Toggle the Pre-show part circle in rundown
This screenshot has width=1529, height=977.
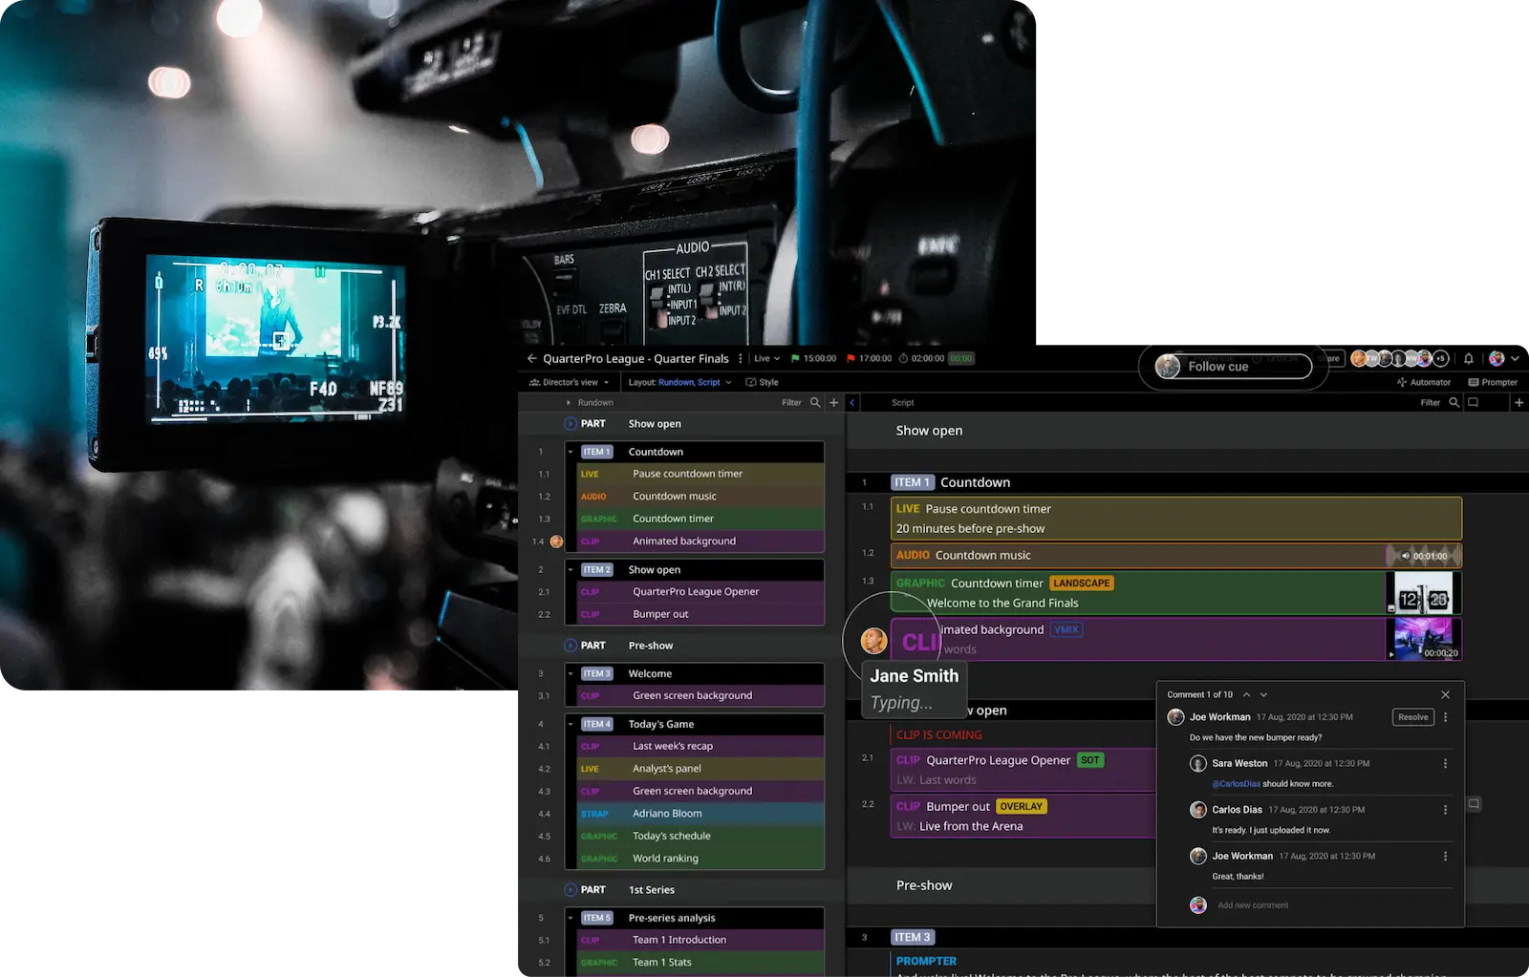(571, 646)
